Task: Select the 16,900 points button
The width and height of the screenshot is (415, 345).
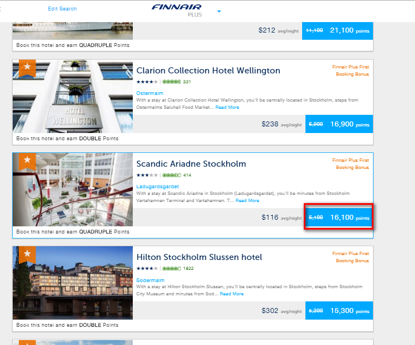Action: click(x=339, y=124)
